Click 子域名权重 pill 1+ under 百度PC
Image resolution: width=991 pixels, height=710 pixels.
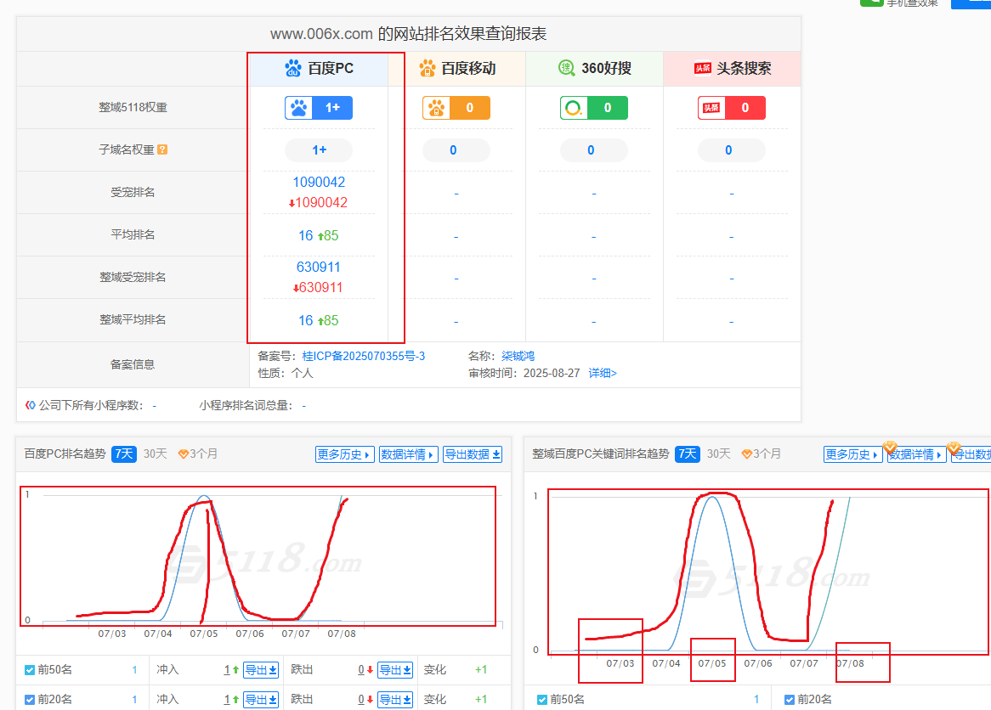click(x=319, y=150)
